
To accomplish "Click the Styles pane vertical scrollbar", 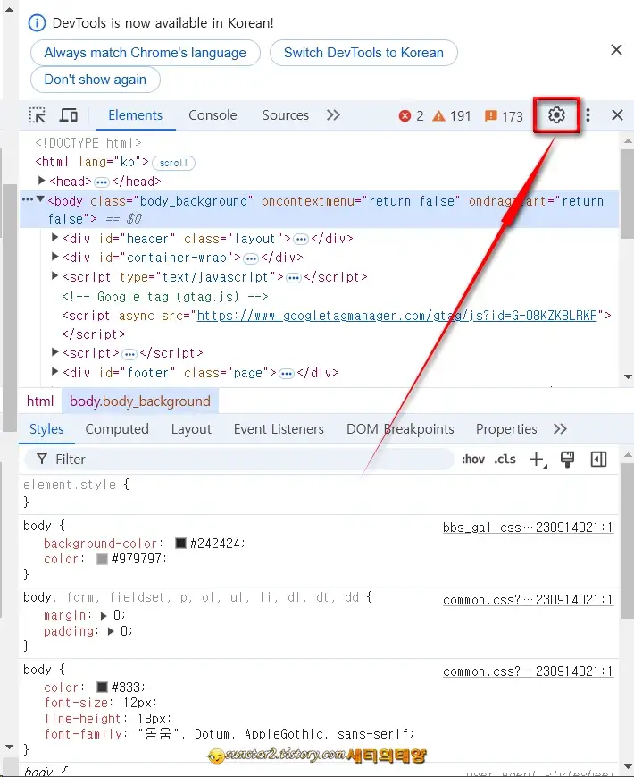I will [627, 540].
